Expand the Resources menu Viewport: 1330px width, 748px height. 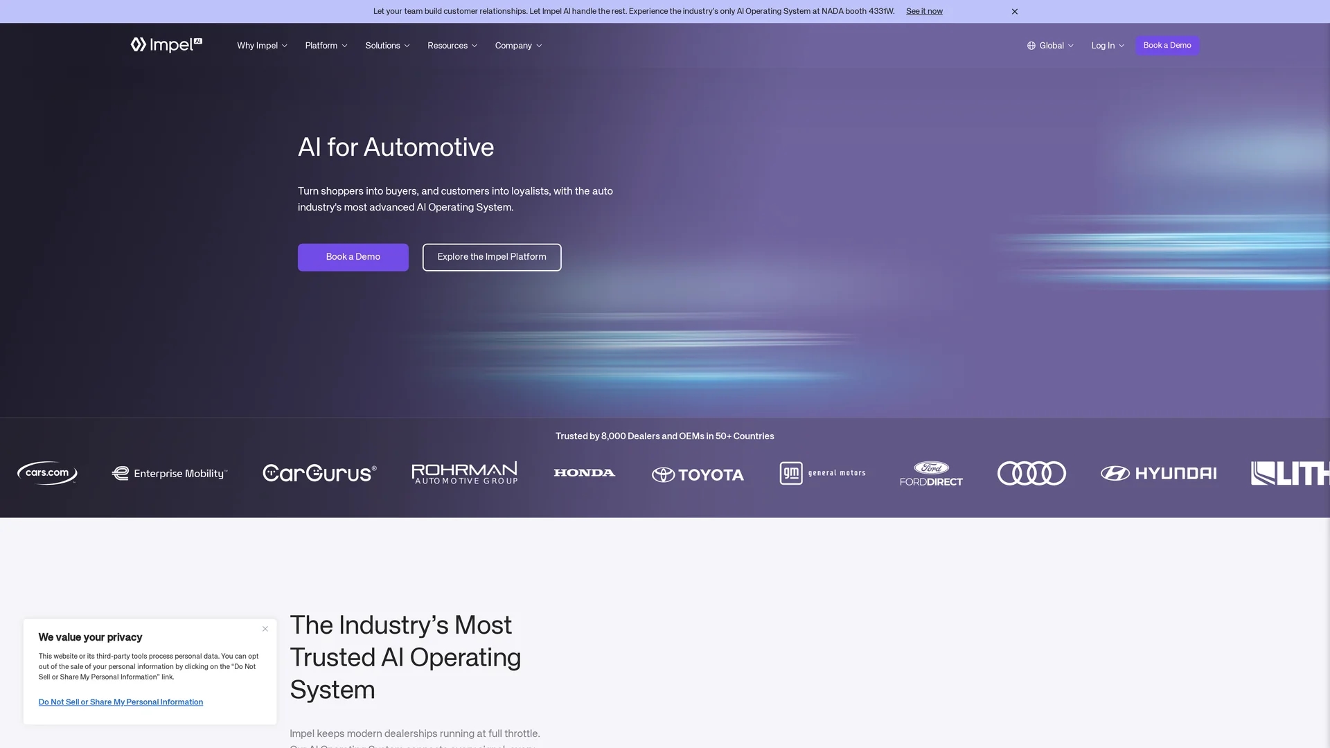[452, 46]
